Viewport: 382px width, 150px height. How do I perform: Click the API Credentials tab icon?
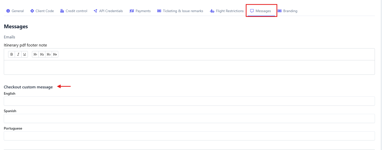tap(96, 11)
